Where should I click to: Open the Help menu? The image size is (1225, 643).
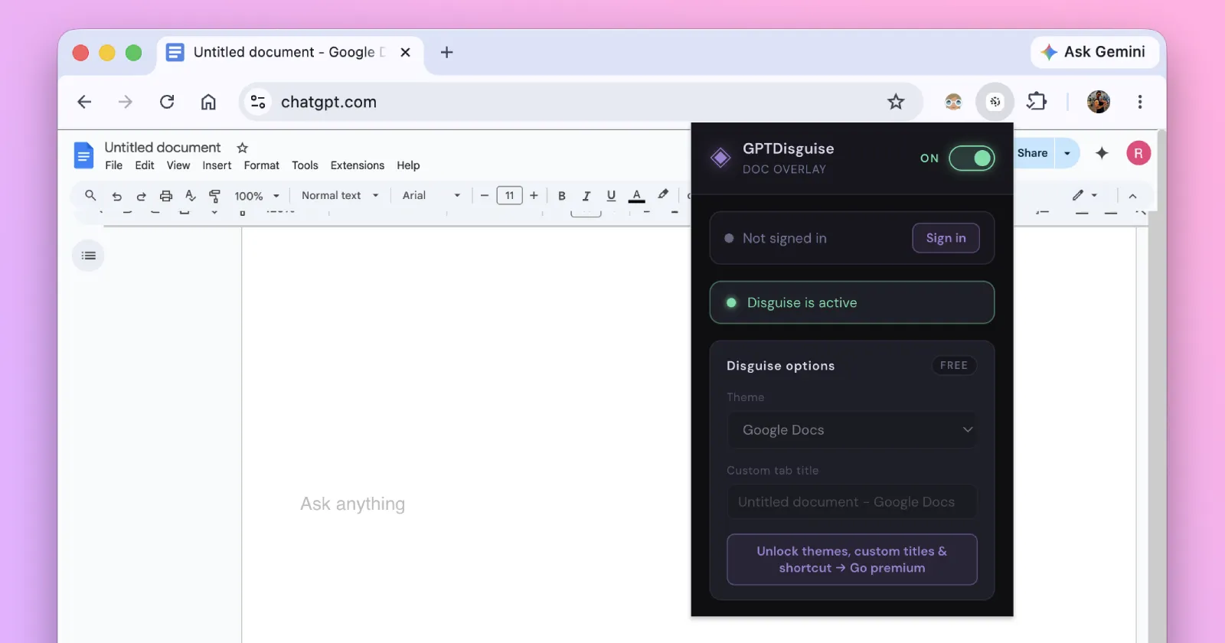click(408, 165)
